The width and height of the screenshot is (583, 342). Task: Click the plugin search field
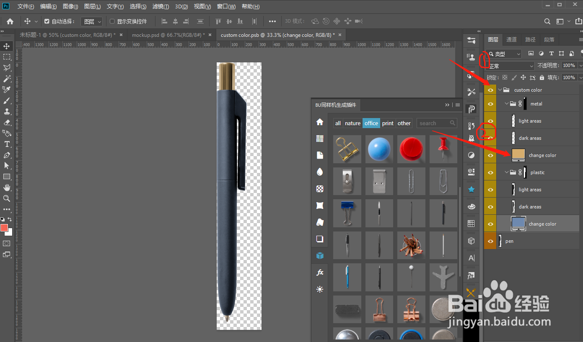tap(436, 123)
